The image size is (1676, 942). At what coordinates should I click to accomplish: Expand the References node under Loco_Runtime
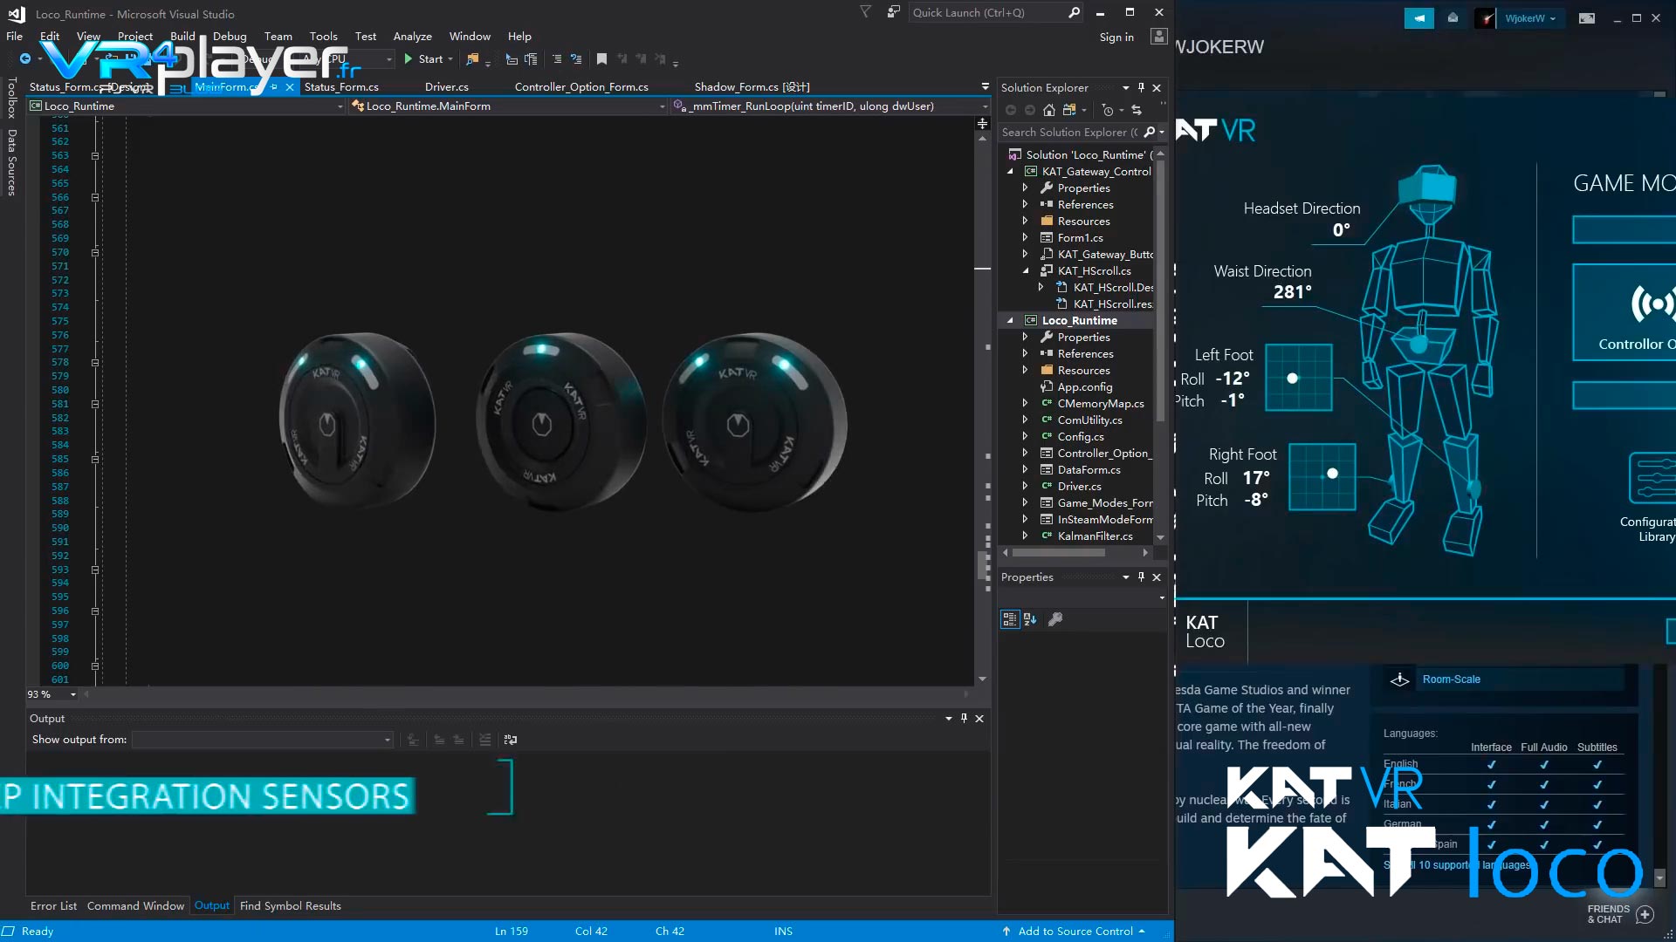tap(1026, 353)
